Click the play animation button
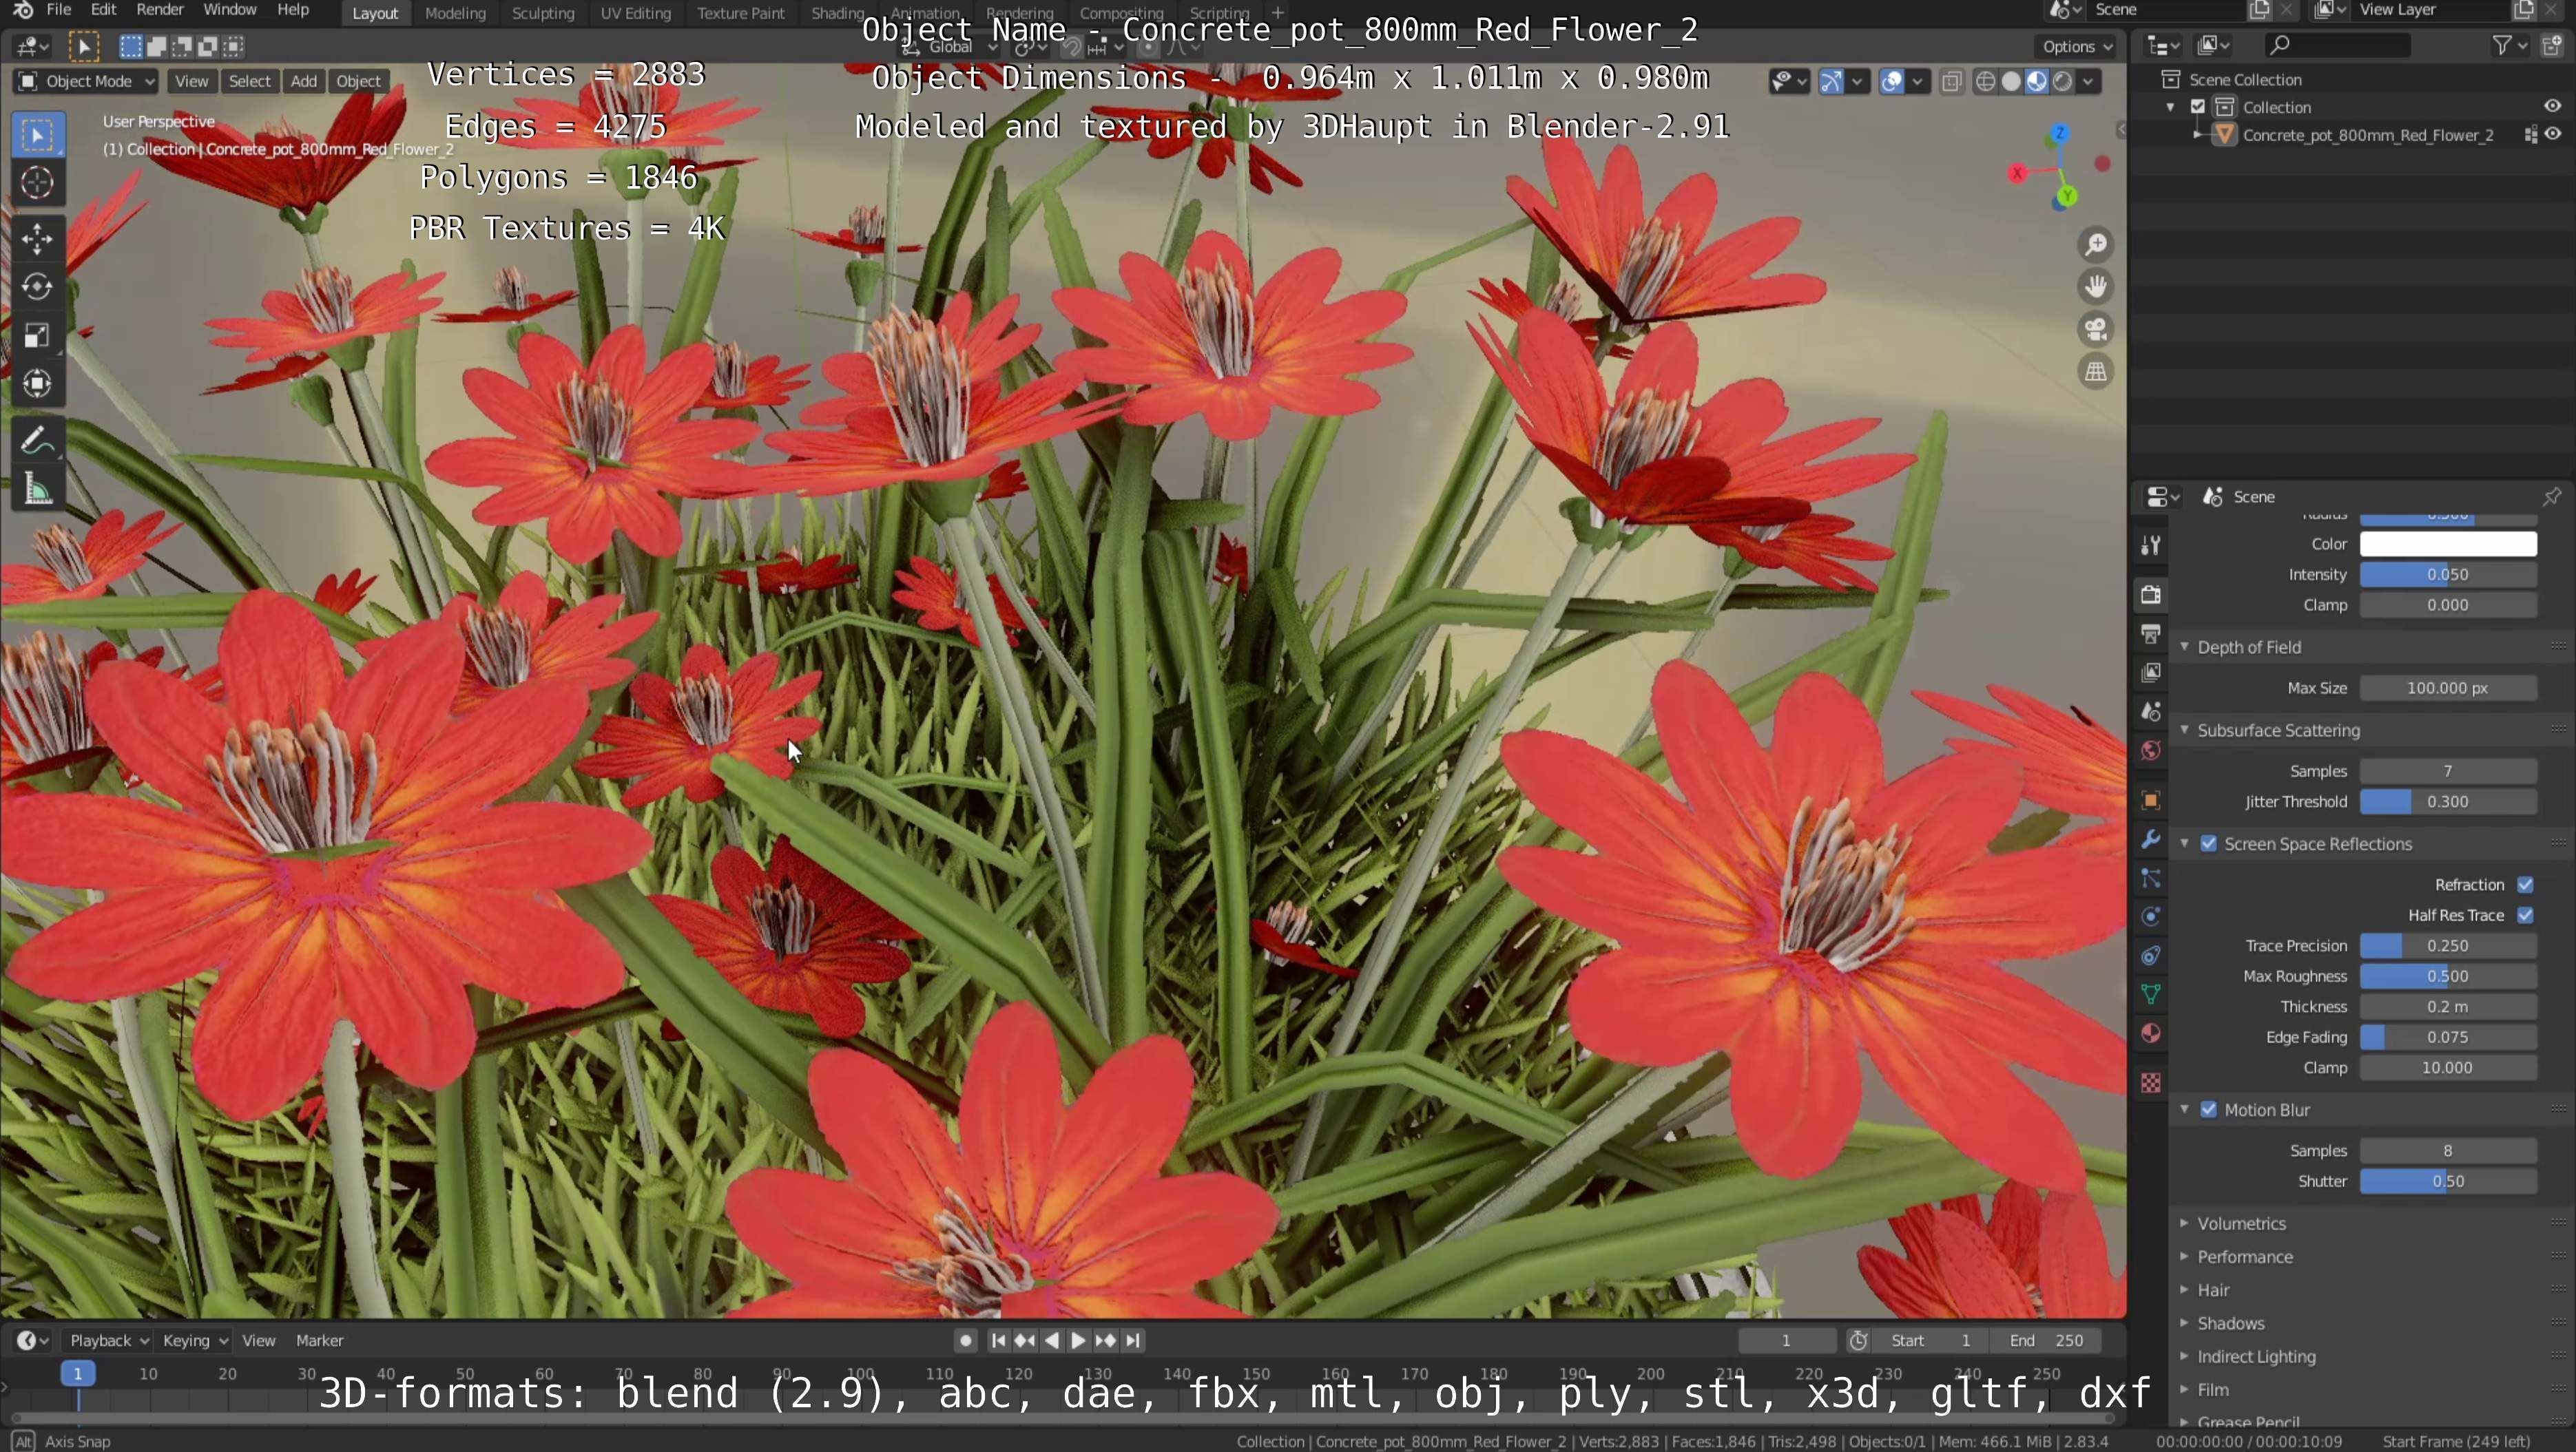Screen dimensions: 2576x1452 click(1078, 1340)
